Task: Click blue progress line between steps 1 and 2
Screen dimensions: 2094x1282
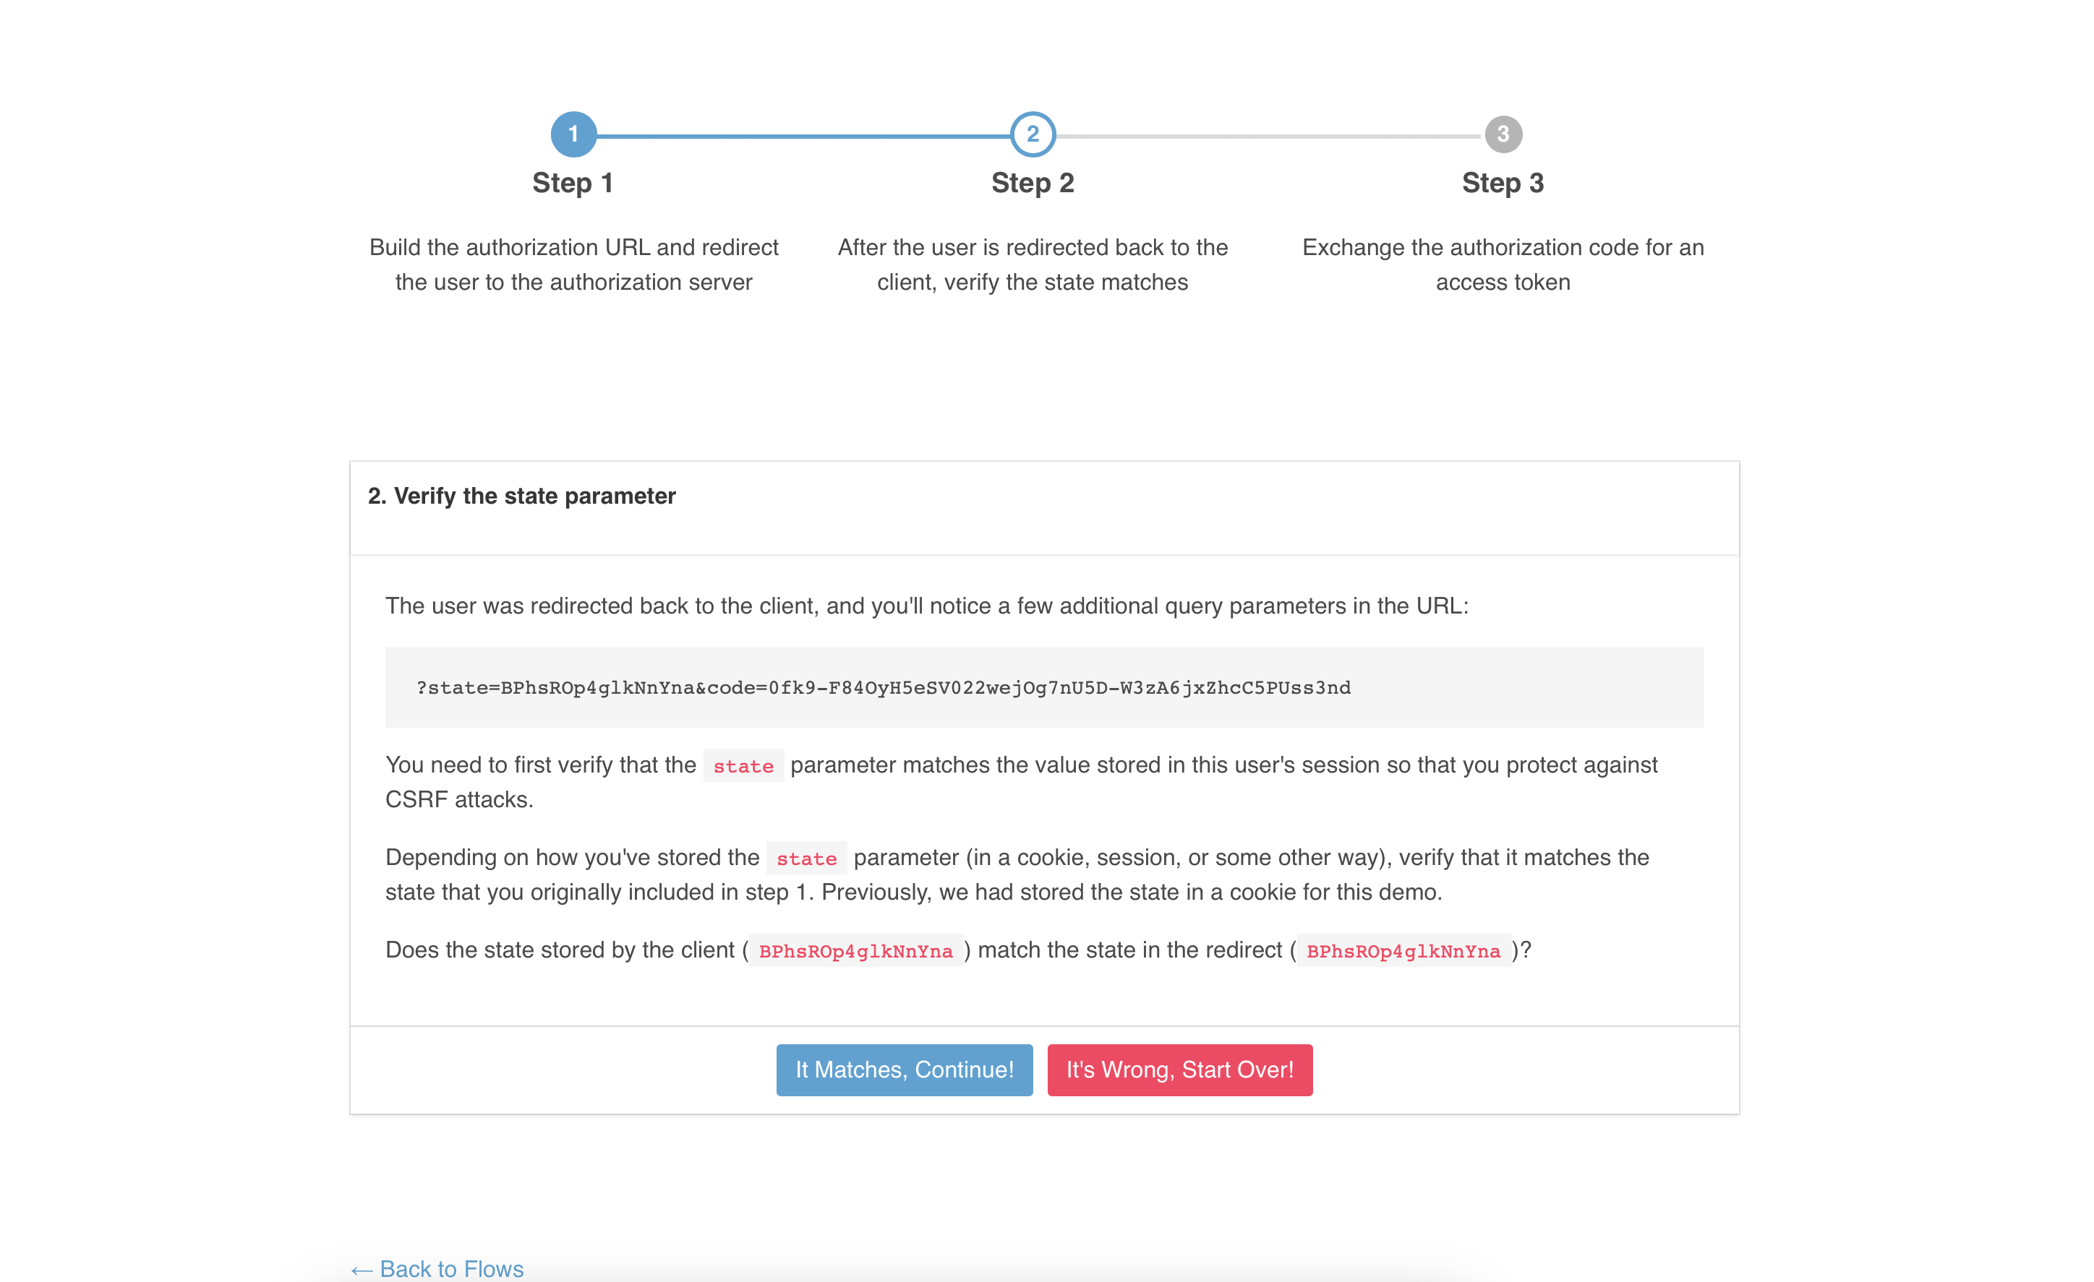Action: tap(803, 135)
